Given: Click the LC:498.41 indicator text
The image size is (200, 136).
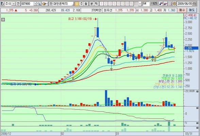Looking at the screenshot, I should pyautogui.click(x=190, y=15).
